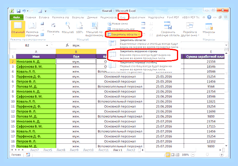
Task: Click zoom out minus button in status bar
Action: pos(193,155)
